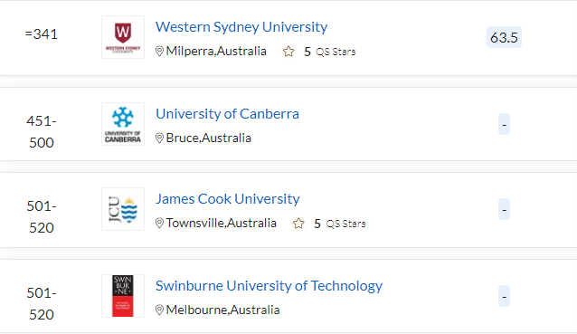This screenshot has height=334, width=577.
Task: Click location pin icon beside Melbourne
Action: pos(159,310)
